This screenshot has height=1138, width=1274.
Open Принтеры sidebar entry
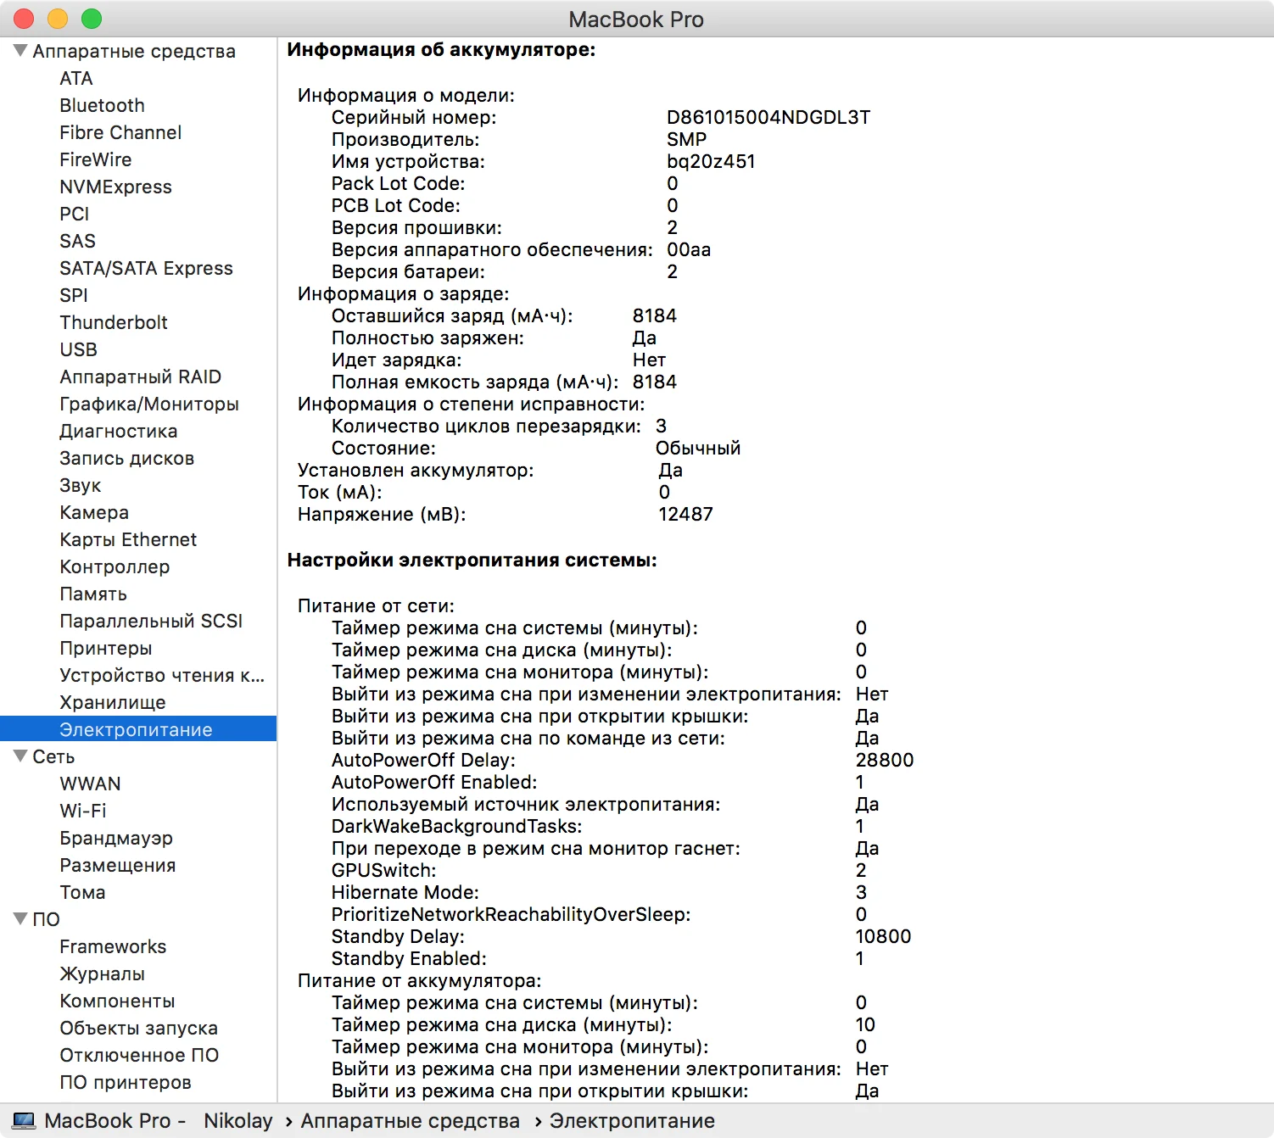click(x=106, y=648)
